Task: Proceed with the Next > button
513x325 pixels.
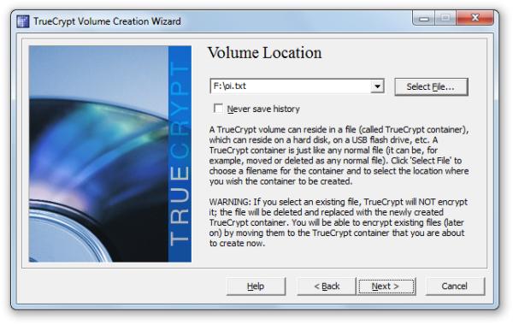Action: coord(386,287)
